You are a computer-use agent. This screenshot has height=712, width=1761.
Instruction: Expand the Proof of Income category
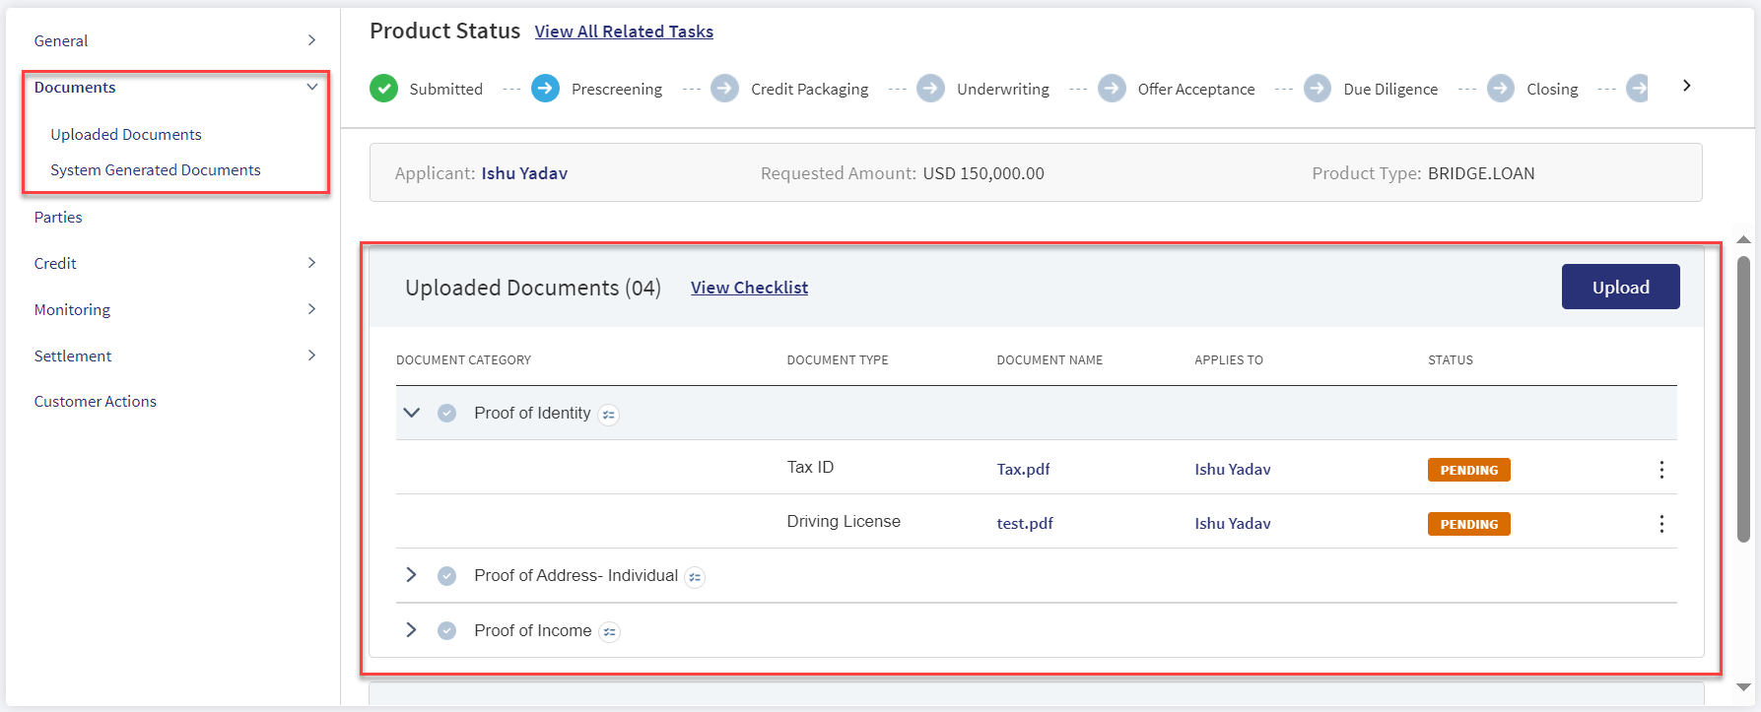coord(411,630)
